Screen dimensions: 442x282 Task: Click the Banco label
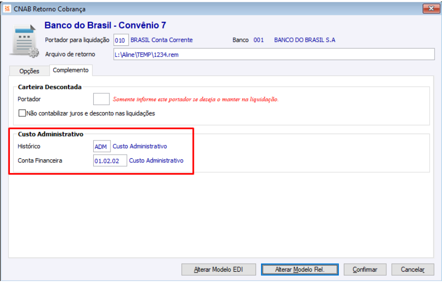coord(240,40)
